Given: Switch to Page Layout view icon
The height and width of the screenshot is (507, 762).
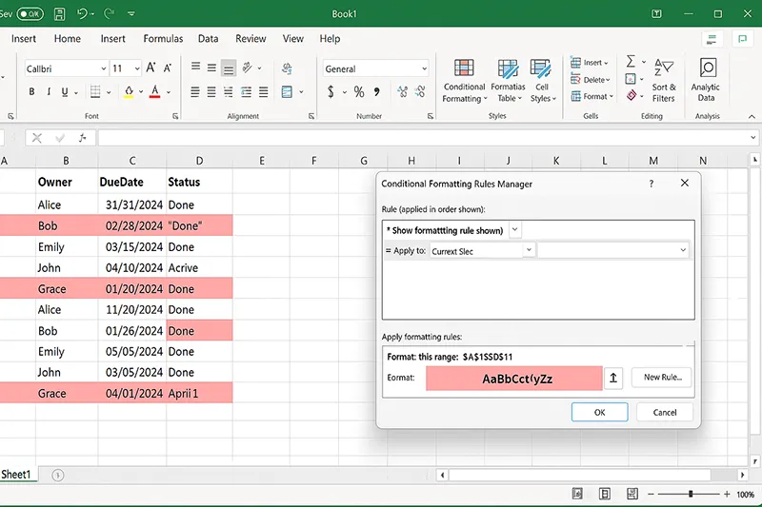Looking at the screenshot, I should tap(605, 494).
